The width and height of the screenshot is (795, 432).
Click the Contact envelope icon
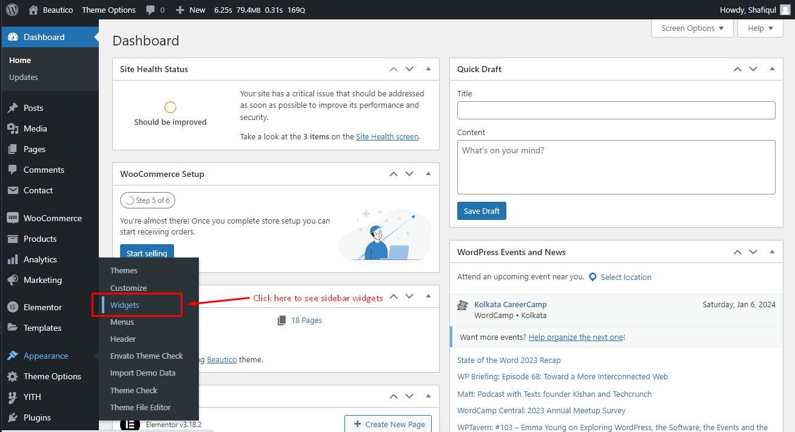coord(13,190)
